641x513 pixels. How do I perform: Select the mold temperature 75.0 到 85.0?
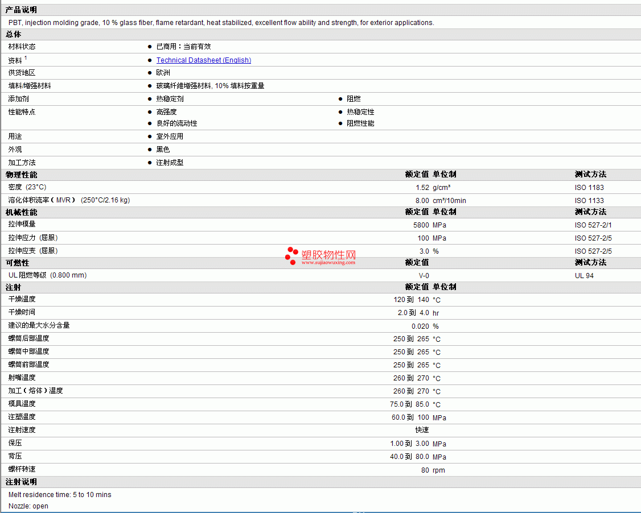coord(409,404)
